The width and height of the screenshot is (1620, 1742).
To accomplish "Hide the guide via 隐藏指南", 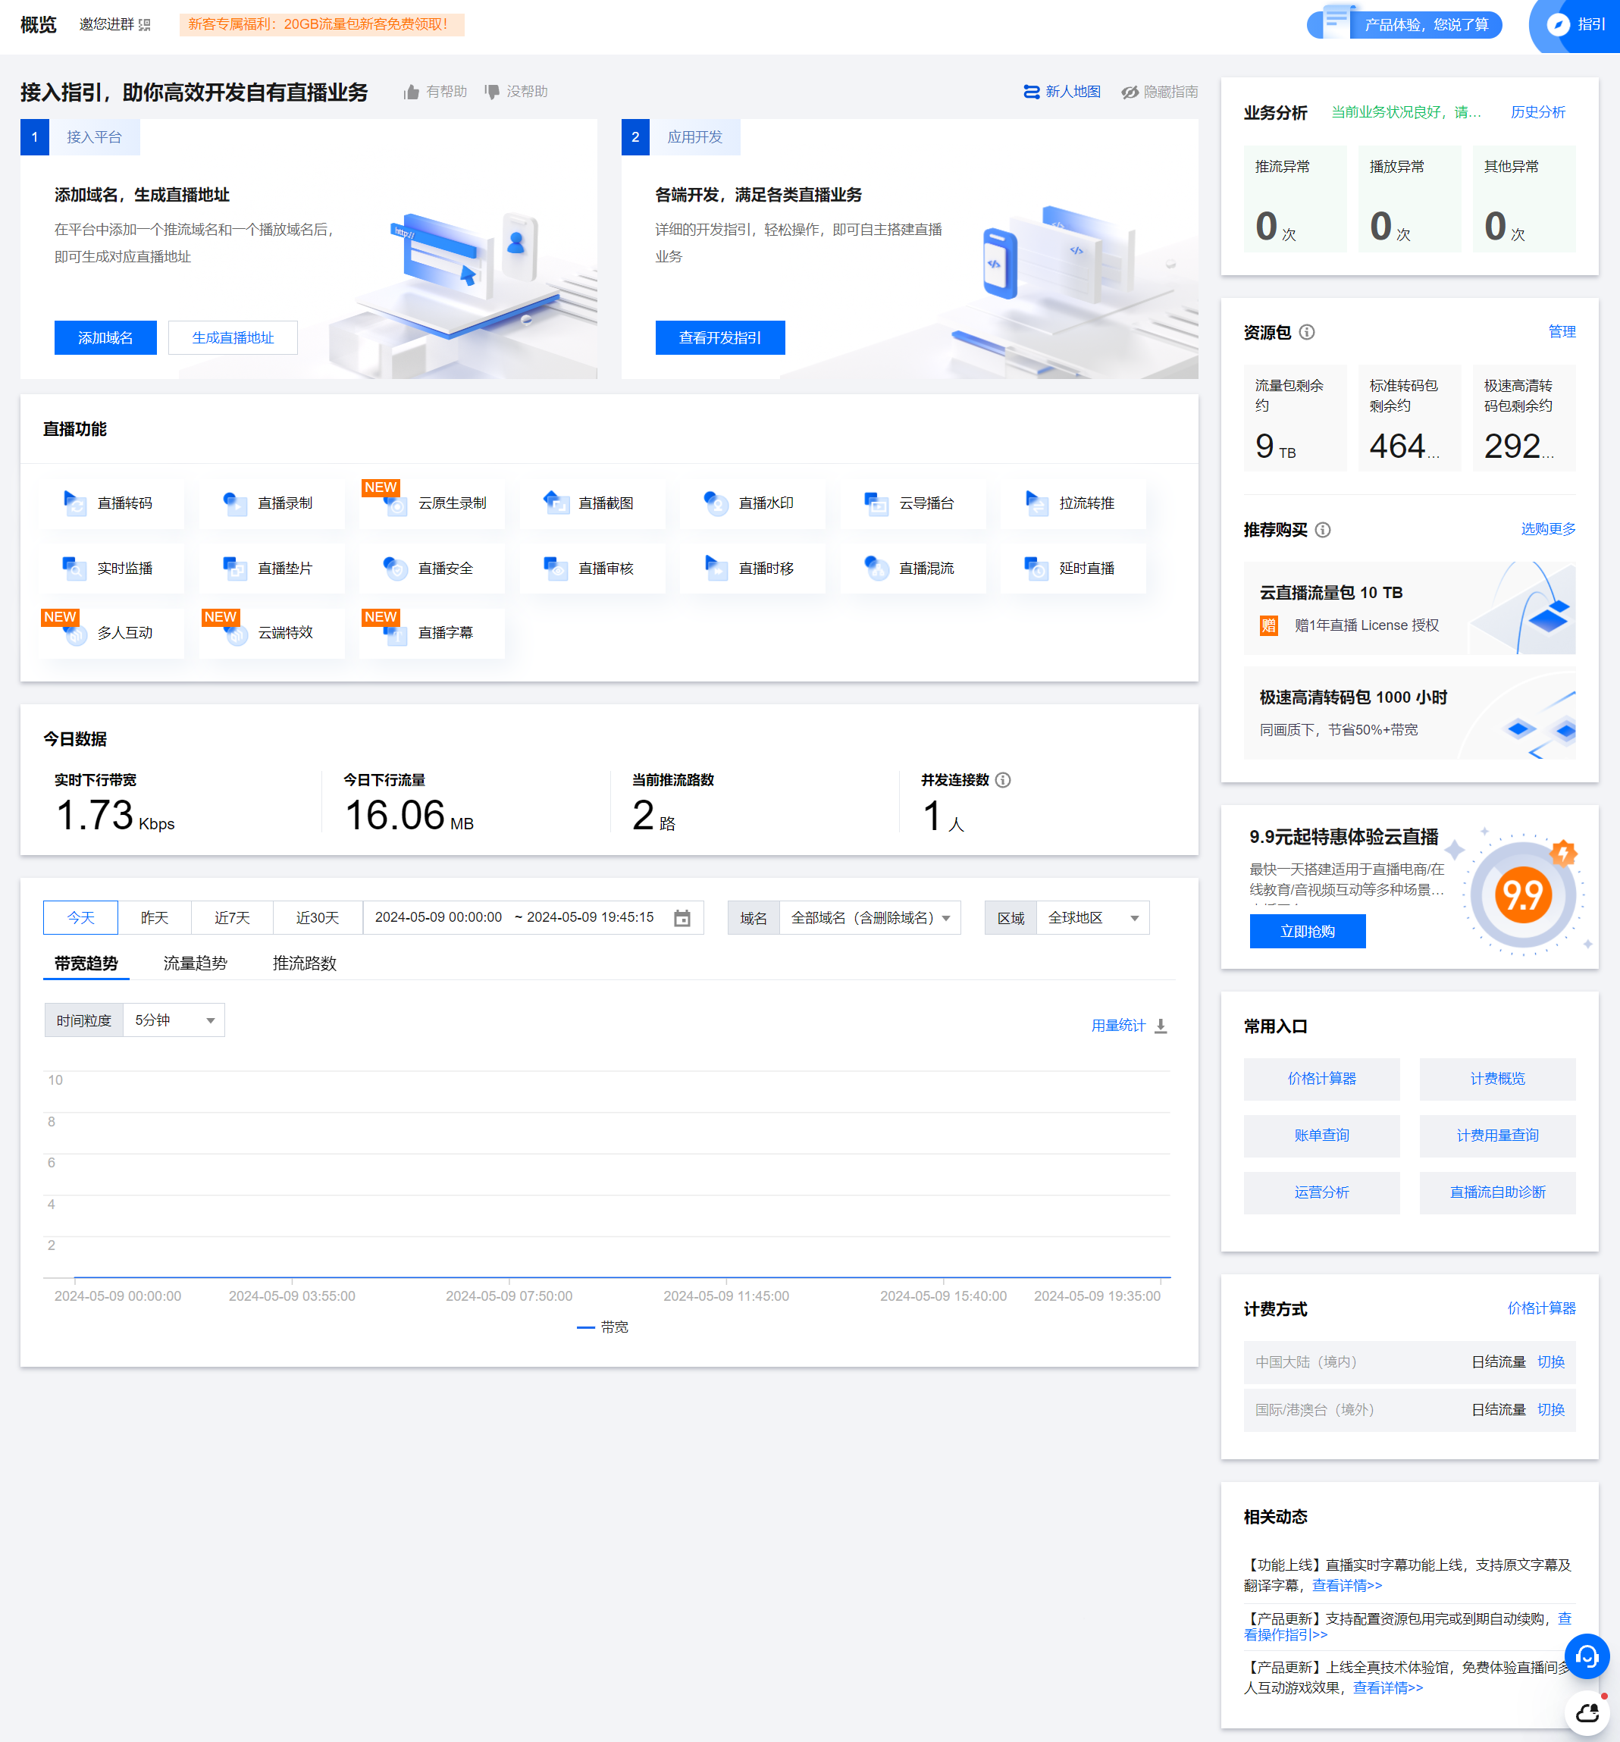I will coord(1159,92).
